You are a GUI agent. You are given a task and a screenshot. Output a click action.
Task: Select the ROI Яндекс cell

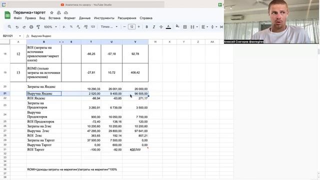tap(44, 98)
